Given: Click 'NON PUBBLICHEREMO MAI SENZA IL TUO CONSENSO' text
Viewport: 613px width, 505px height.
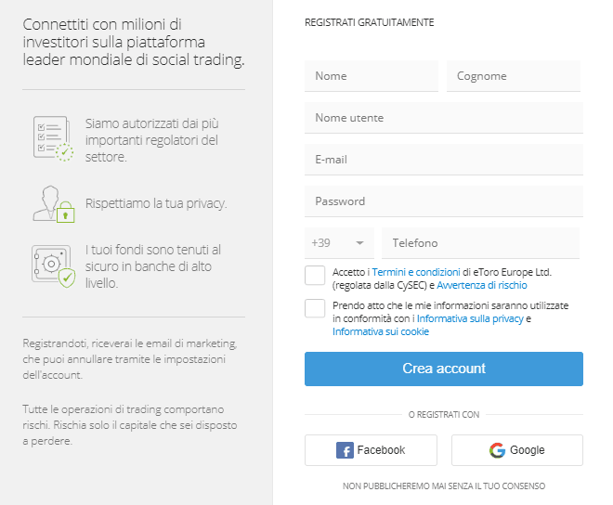Looking at the screenshot, I should coord(444,486).
